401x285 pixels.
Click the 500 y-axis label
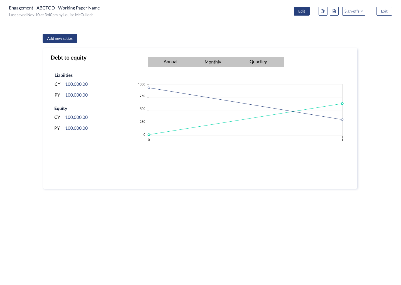coord(142,109)
